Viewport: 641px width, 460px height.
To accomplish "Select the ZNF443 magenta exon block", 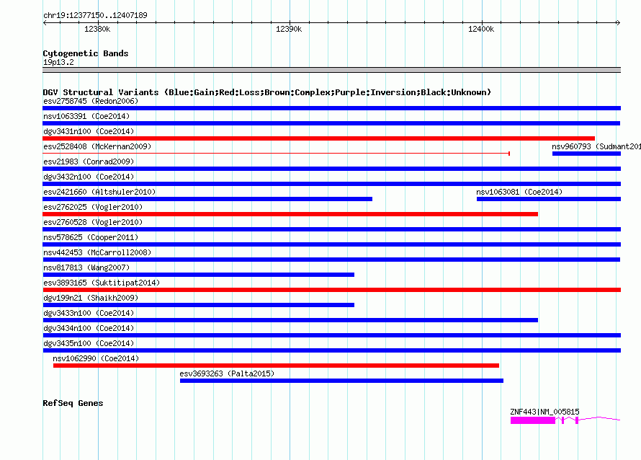I will pyautogui.click(x=533, y=420).
